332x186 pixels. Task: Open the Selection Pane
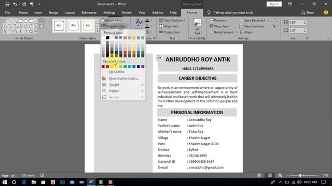point(252,26)
